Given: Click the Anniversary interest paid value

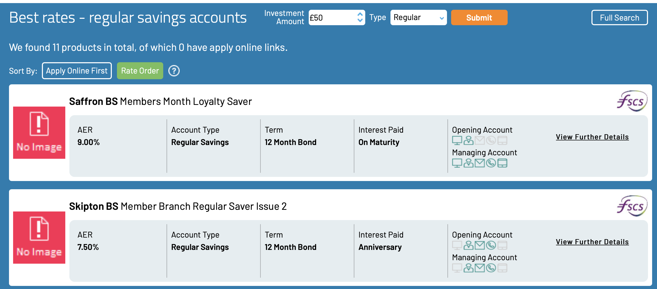Looking at the screenshot, I should 380,247.
